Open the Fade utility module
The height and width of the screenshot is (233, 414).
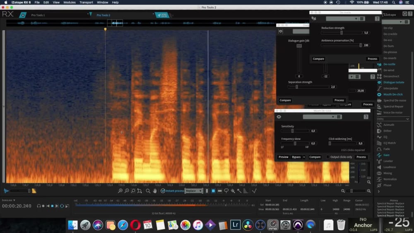pyautogui.click(x=387, y=149)
